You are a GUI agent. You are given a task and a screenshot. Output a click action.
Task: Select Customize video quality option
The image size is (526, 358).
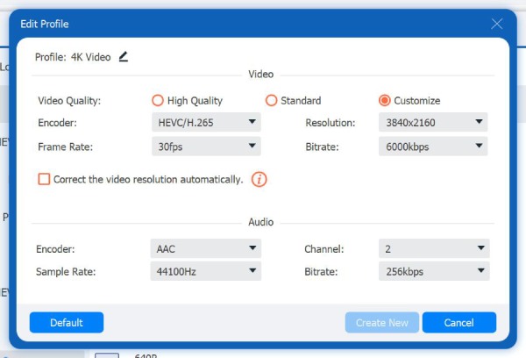(409, 100)
